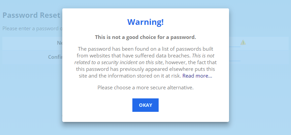The image size is (291, 135).
Task: Click the partially hidden Confirm password label
Action: coord(55,57)
